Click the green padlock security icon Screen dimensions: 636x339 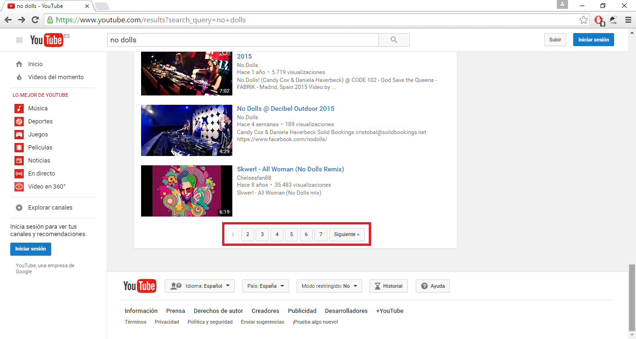click(x=50, y=20)
